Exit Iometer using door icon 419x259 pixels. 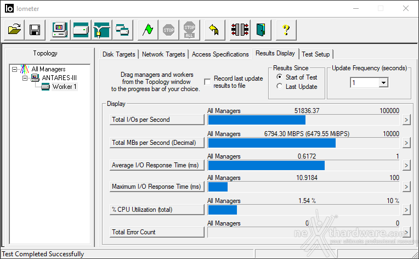tap(261, 30)
